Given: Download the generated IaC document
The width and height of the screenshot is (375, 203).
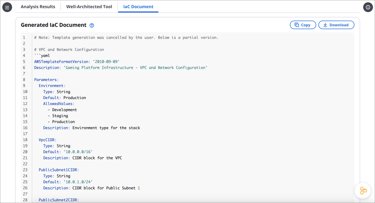Looking at the screenshot, I should click(336, 25).
